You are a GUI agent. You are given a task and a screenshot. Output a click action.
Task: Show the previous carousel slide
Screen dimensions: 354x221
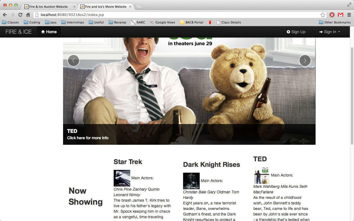74,60
